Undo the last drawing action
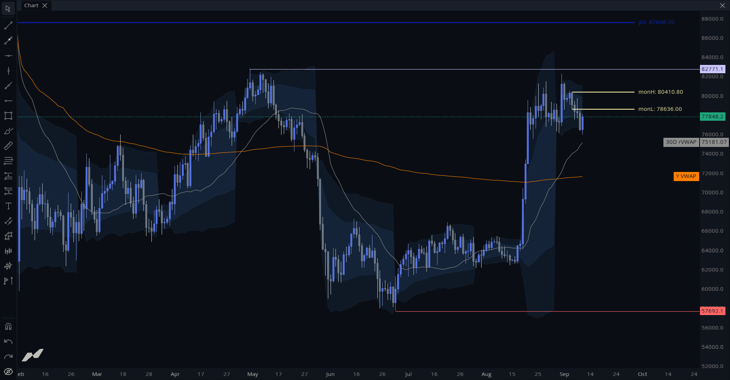The width and height of the screenshot is (730, 380). click(x=8, y=342)
